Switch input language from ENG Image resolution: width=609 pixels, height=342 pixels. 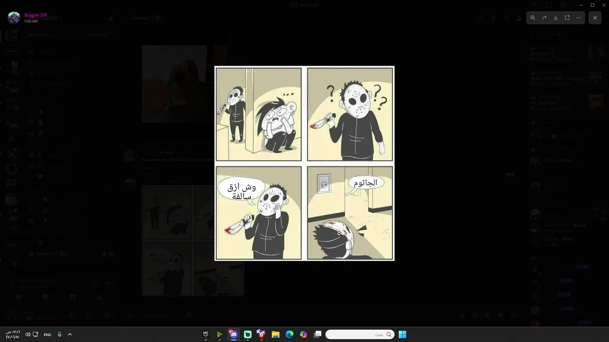[48, 334]
